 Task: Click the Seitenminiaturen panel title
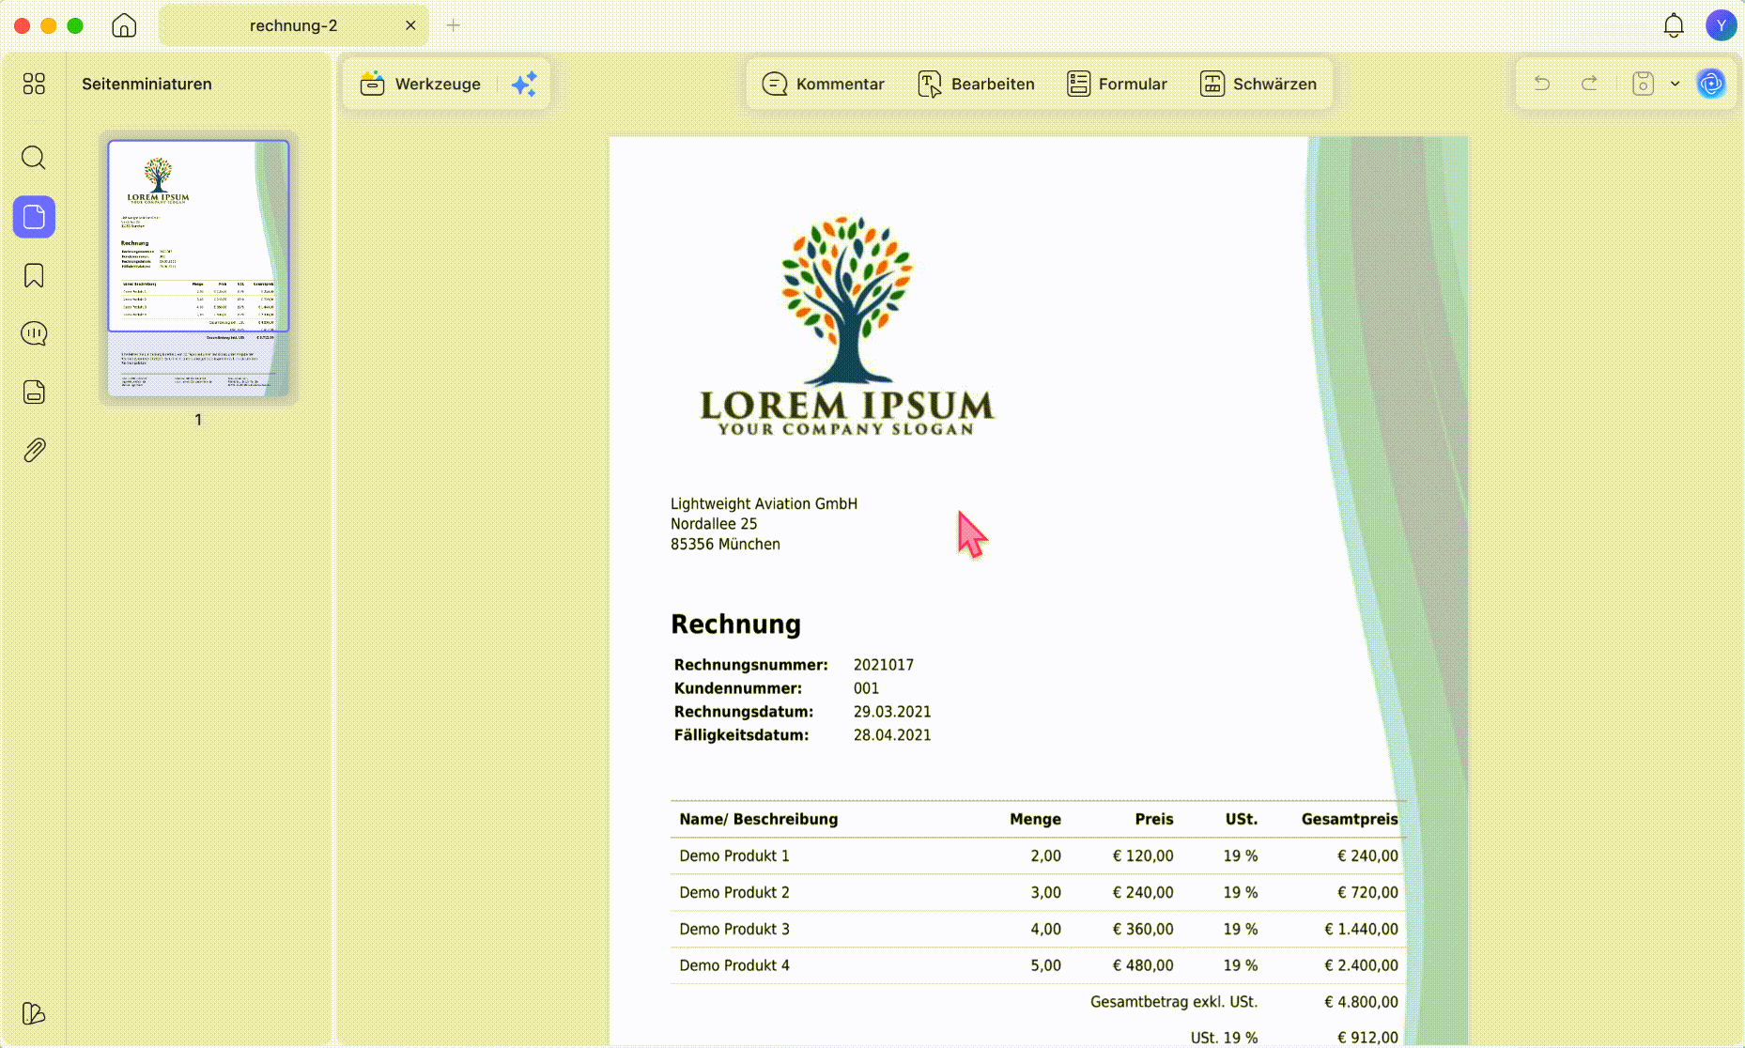point(147,84)
